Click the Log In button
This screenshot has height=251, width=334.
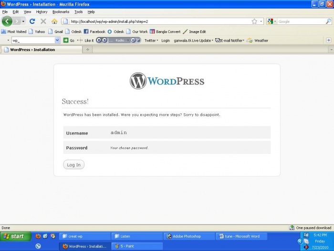click(x=73, y=164)
